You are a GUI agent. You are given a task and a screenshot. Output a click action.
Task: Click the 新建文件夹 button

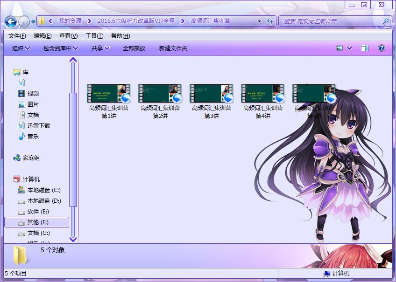[173, 48]
